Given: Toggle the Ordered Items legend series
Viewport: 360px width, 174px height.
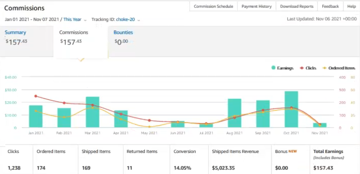Looking at the screenshot, I should coord(339,68).
